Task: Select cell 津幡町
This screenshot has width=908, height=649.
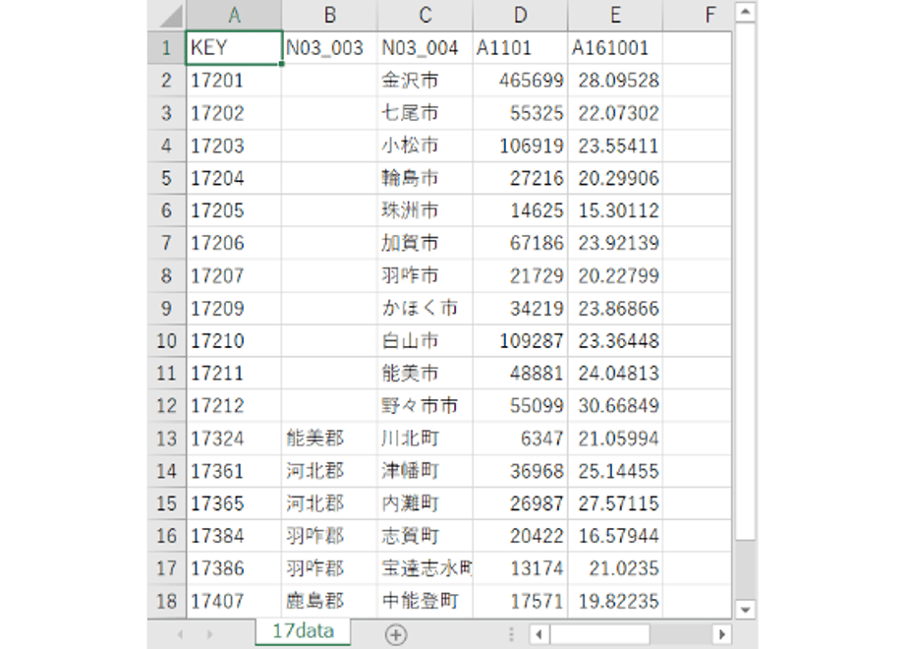Action: coord(426,470)
